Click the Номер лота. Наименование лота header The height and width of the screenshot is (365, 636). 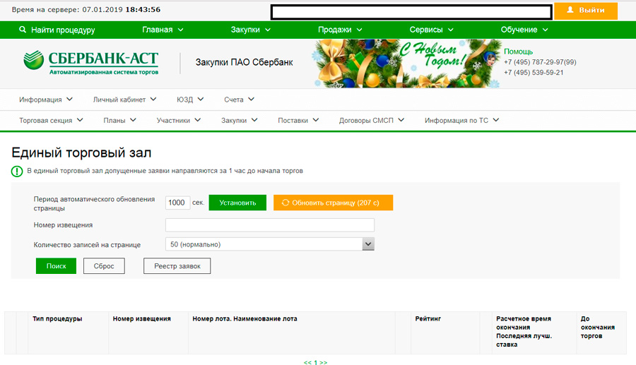[x=245, y=319]
